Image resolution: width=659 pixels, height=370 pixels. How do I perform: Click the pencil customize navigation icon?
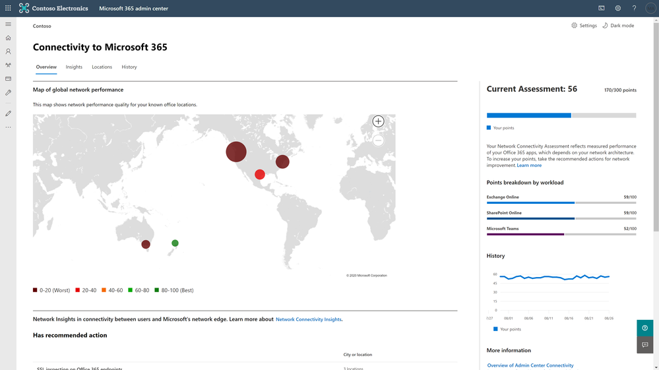pyautogui.click(x=8, y=113)
